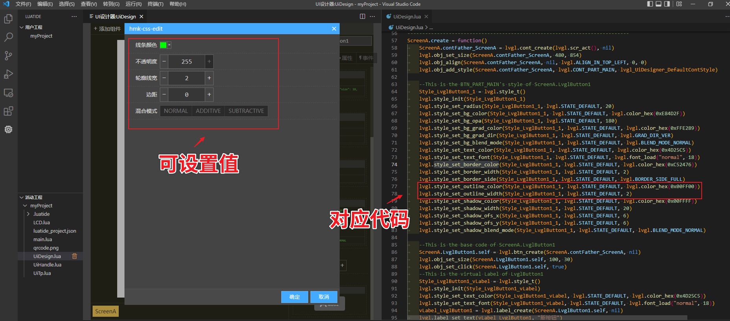Click the 轮廓线宽 input field showing 2
730x321 pixels.
186,78
